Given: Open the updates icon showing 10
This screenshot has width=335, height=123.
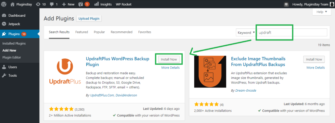Looking at the screenshot, I should click(41, 4).
